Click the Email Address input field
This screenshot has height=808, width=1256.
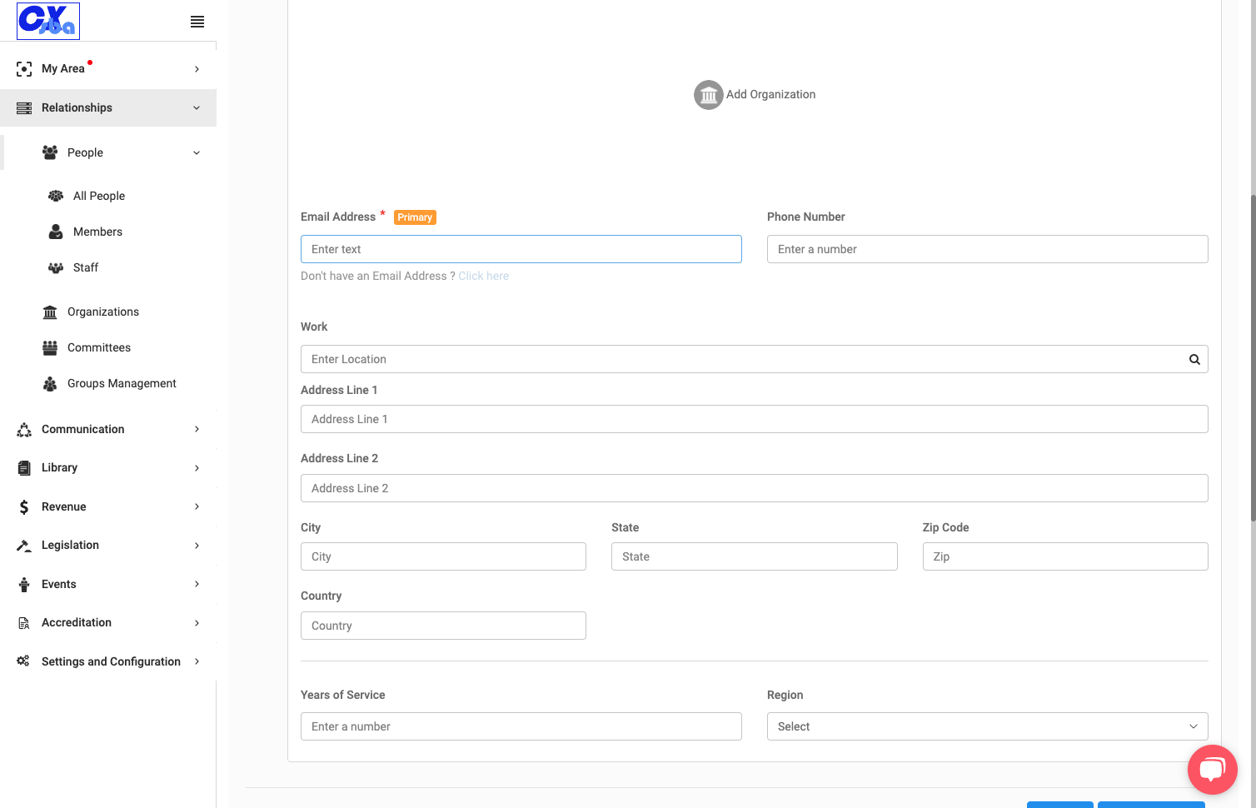pos(521,249)
